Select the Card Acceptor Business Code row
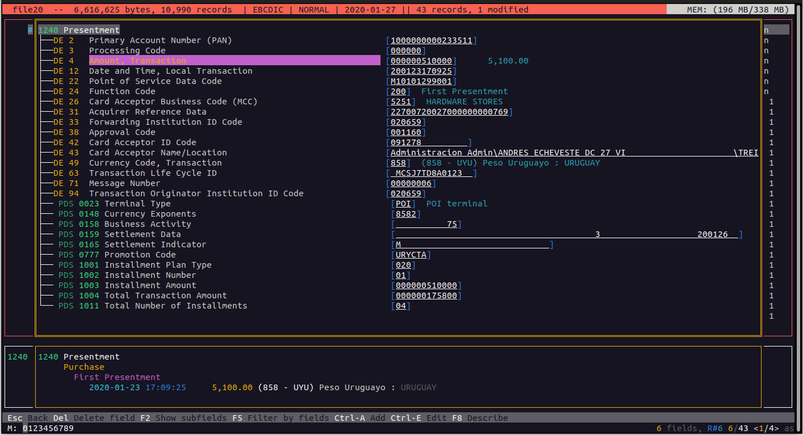 (173, 102)
